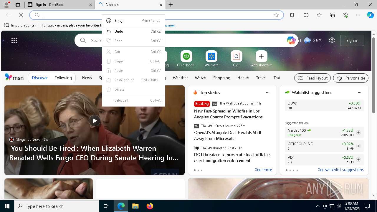This screenshot has width=377, height=212.
Task: Launch Copilot sidebar icon
Action: pyautogui.click(x=370, y=15)
